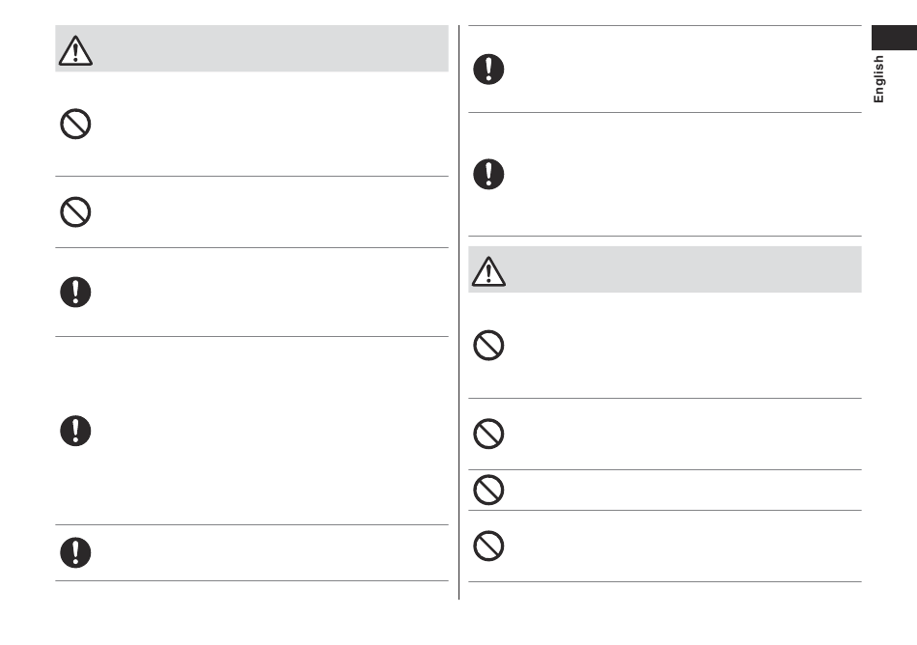Screen dimensions: 917x645
Task: Click the topmost exclamation symbol in the right column
Action: click(x=488, y=69)
